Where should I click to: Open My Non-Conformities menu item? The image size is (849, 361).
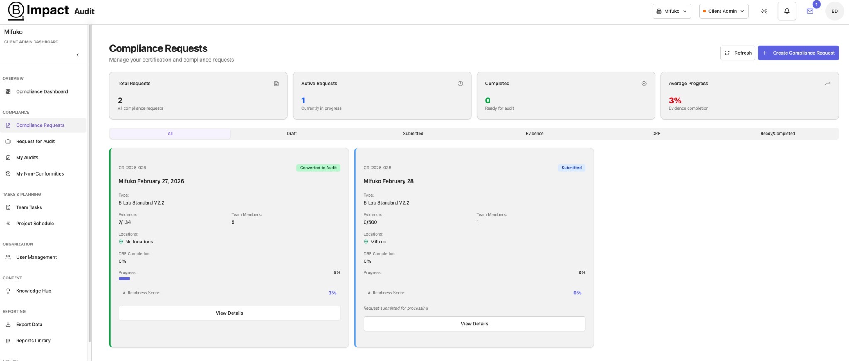(43, 173)
